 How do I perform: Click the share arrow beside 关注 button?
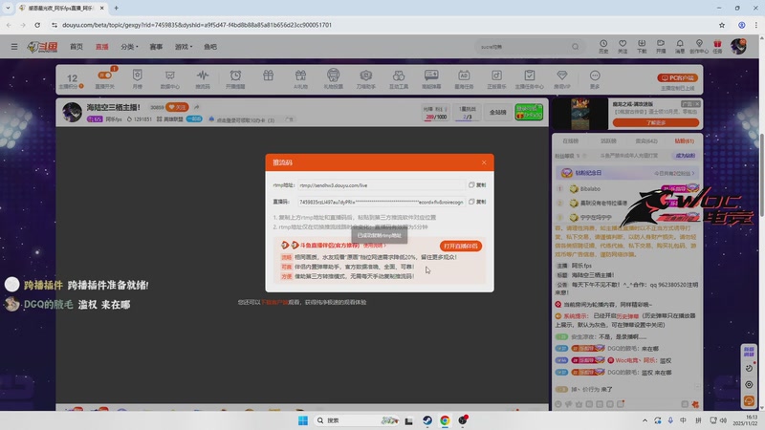(197, 107)
